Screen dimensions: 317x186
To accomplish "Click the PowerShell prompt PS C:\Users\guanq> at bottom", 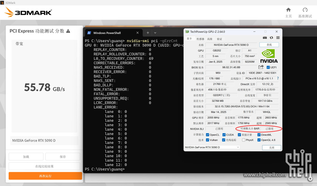I will (104, 169).
